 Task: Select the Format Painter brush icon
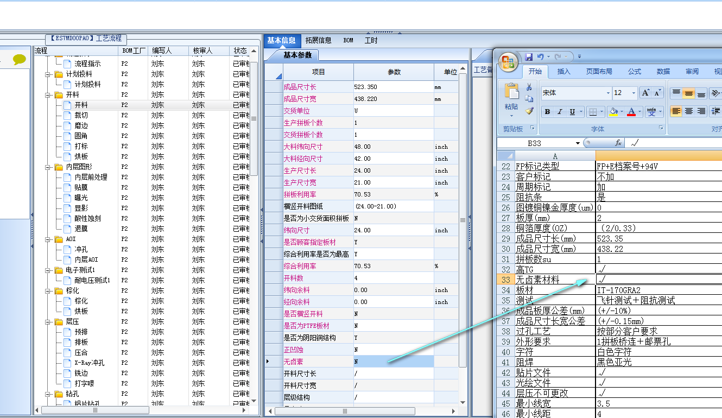pos(529,111)
